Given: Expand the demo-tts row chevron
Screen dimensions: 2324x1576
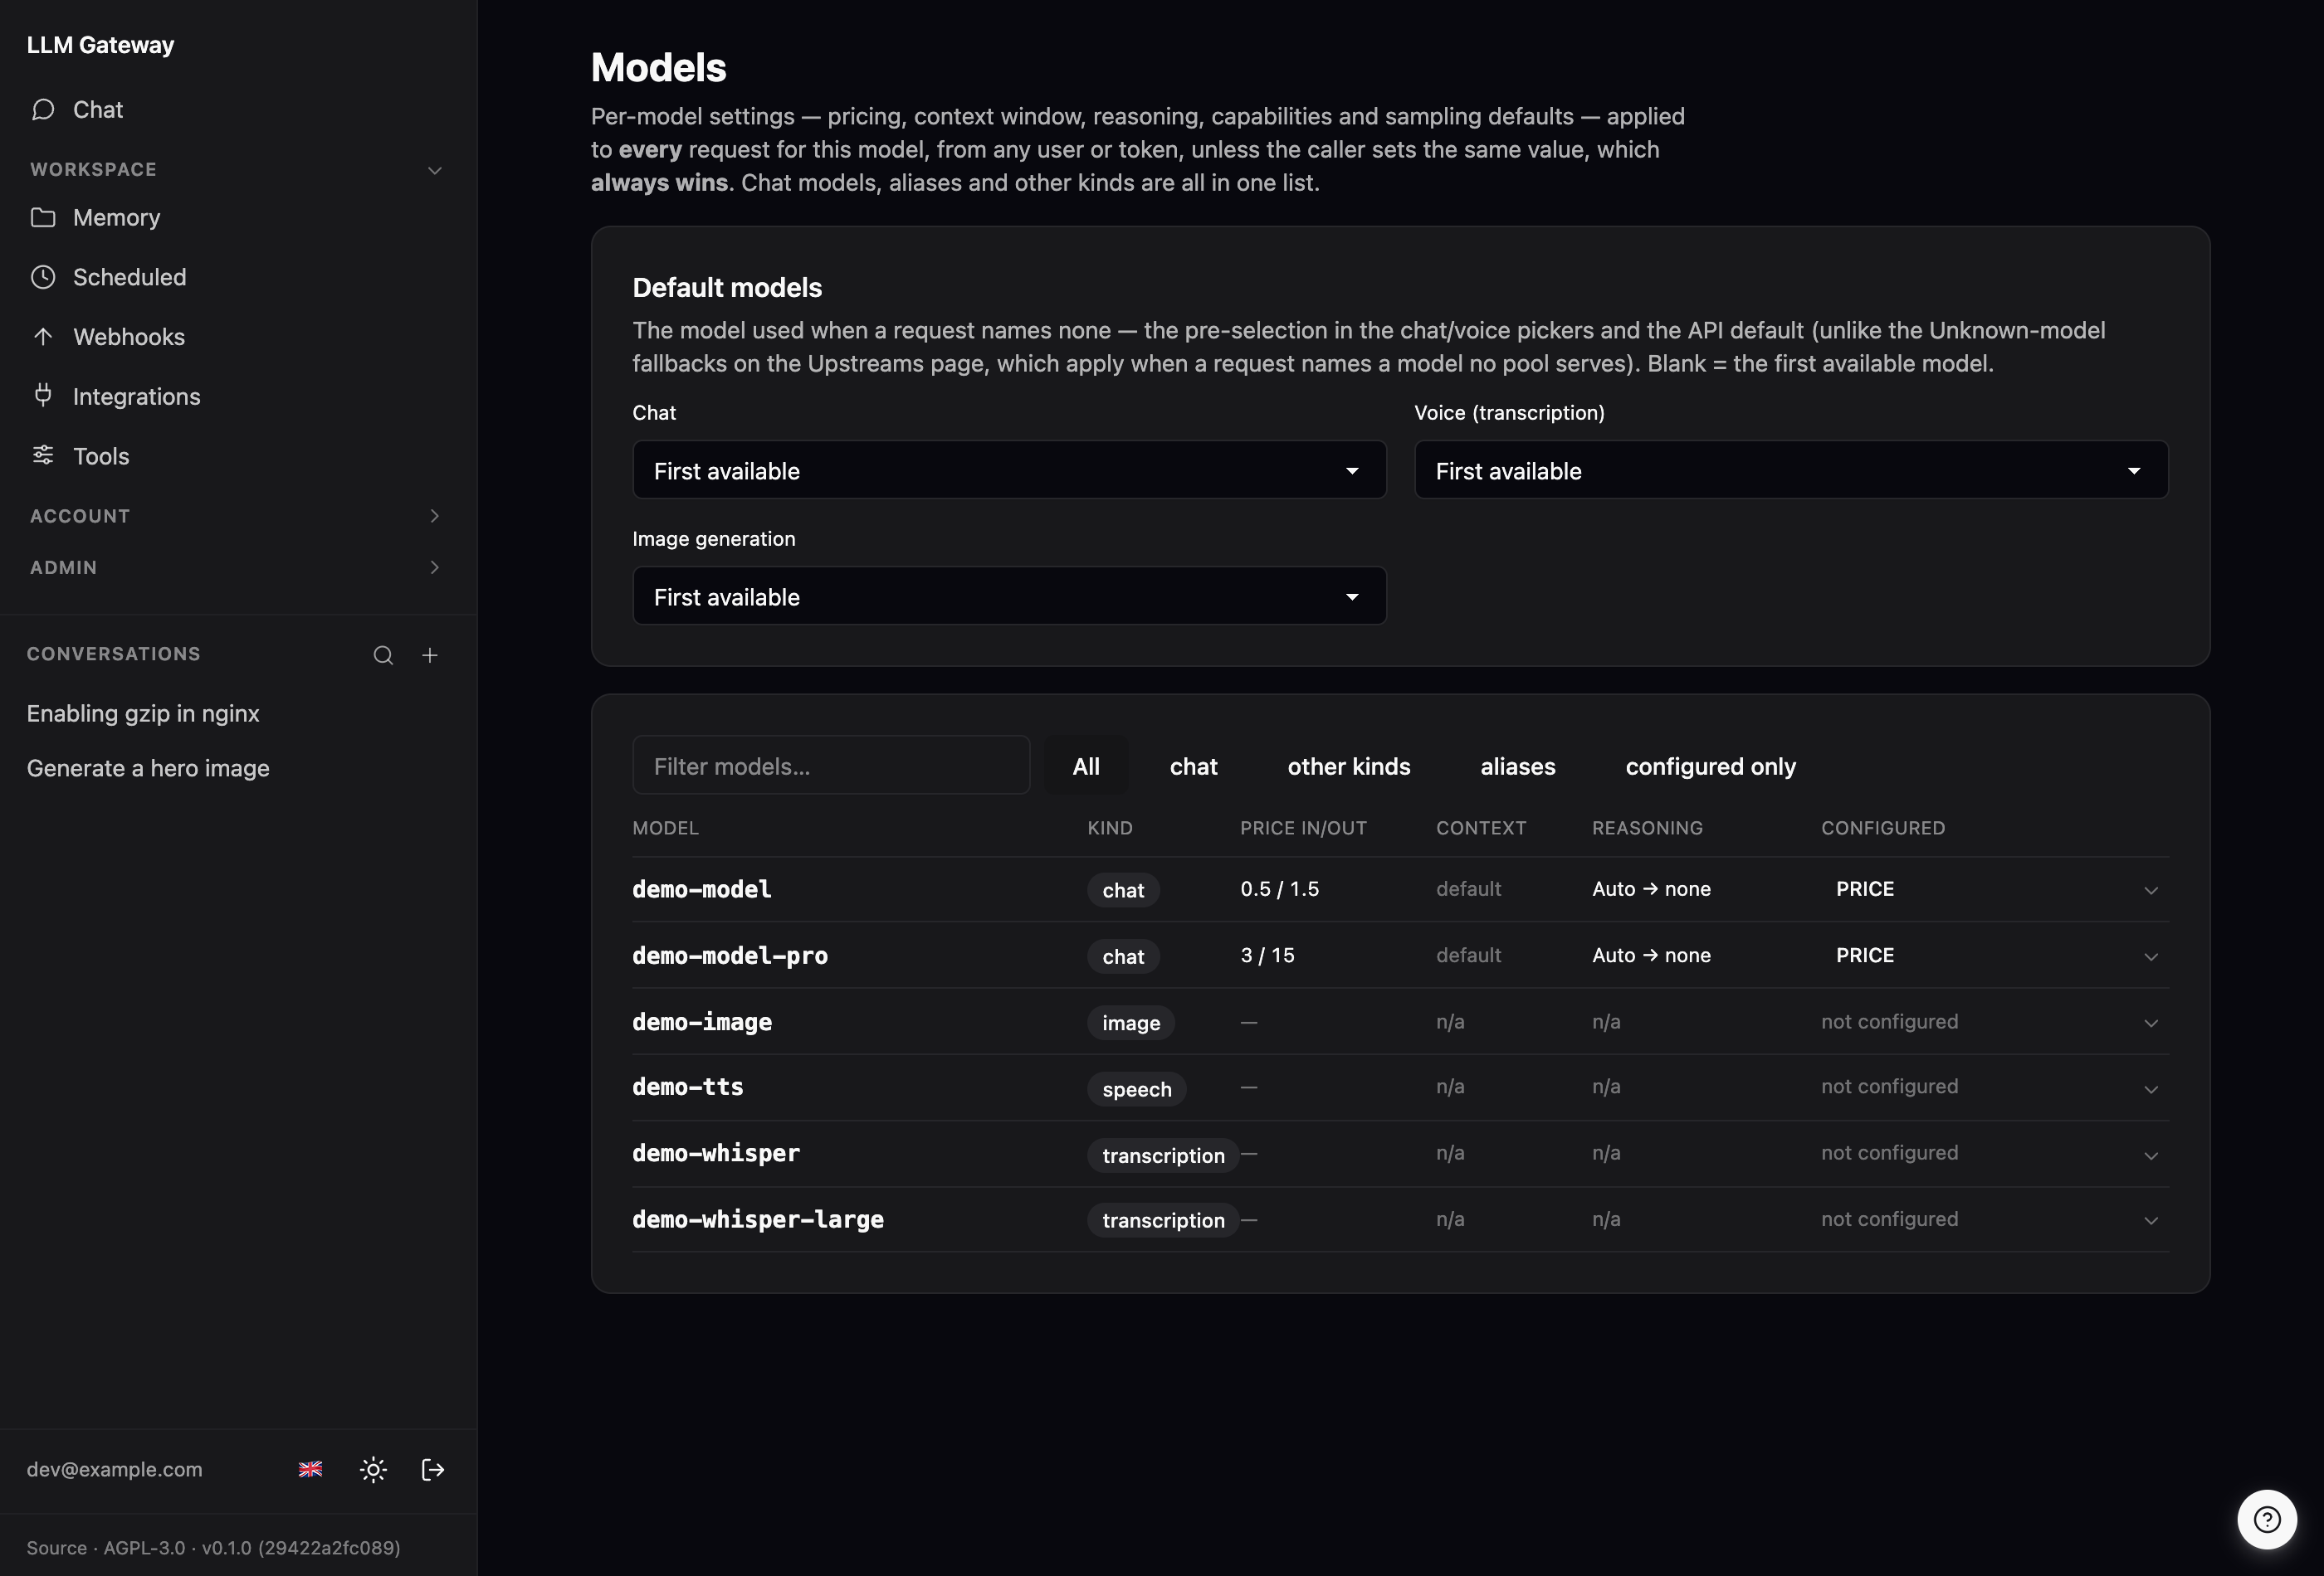Looking at the screenshot, I should (2151, 1088).
